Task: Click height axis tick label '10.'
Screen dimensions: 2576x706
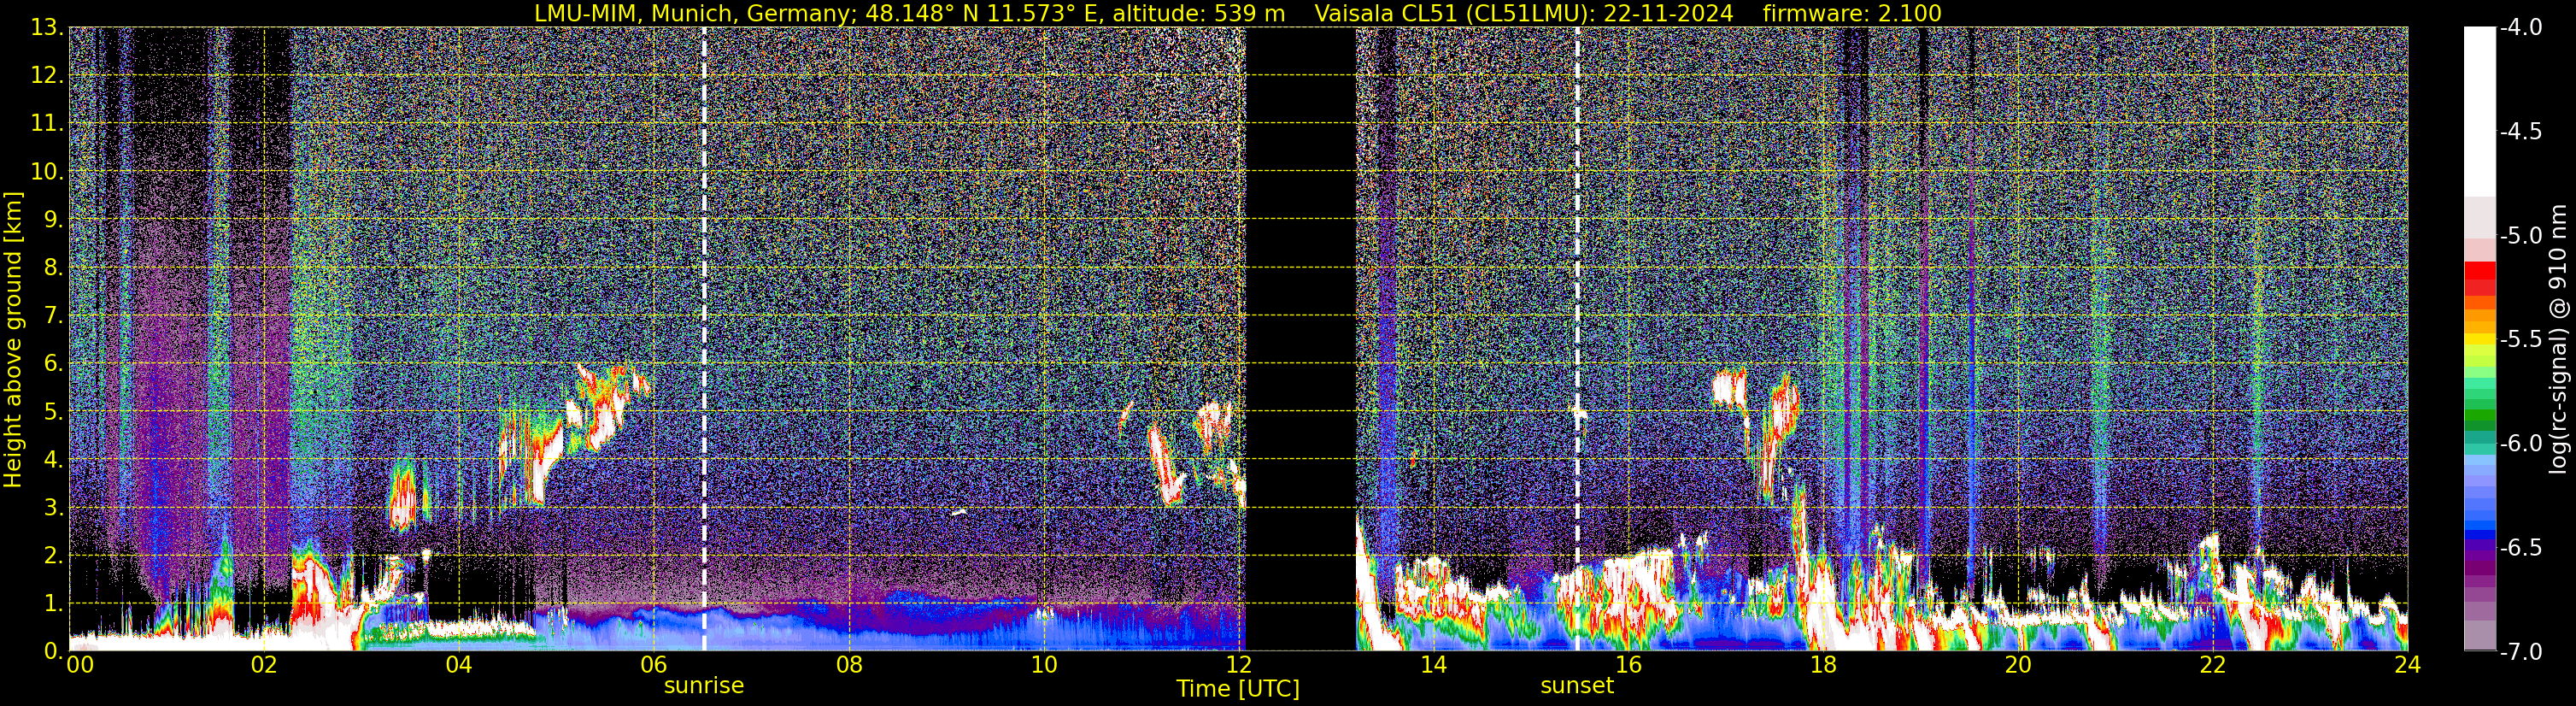Action: tap(47, 172)
